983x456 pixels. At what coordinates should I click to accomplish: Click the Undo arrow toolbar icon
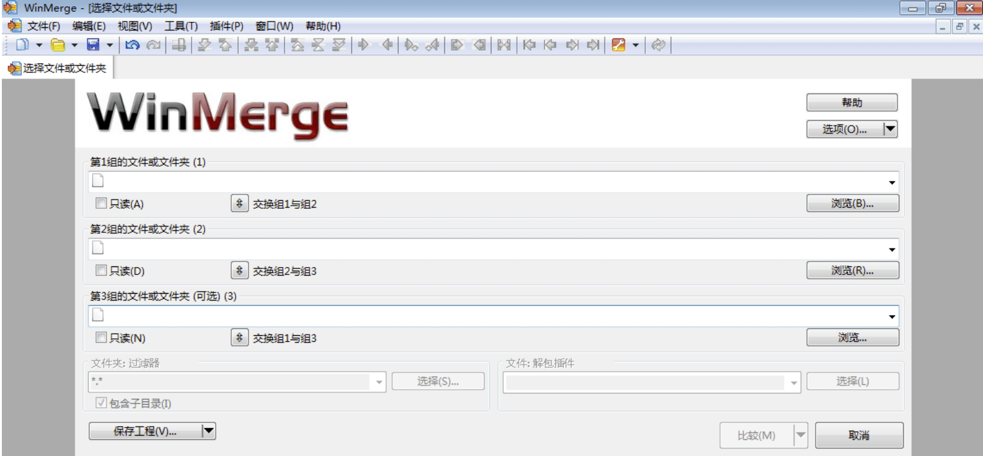[132, 45]
